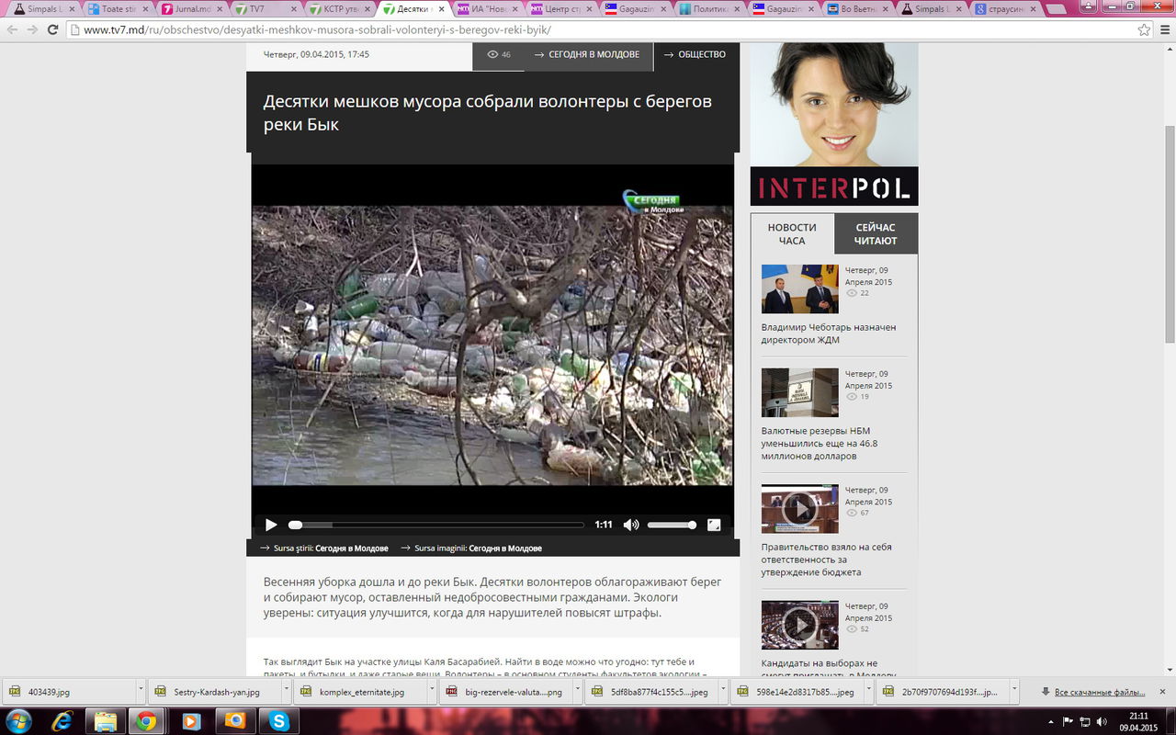This screenshot has width=1176, height=735.
Task: Open the КСТР browser tab
Action: point(340,9)
